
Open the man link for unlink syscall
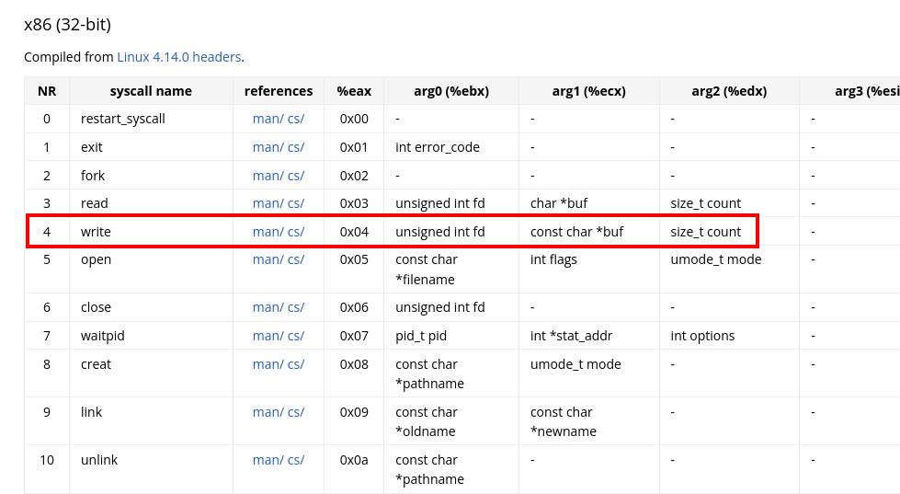(268, 460)
